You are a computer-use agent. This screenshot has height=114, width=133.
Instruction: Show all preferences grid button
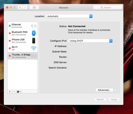pyautogui.click(x=34, y=8)
